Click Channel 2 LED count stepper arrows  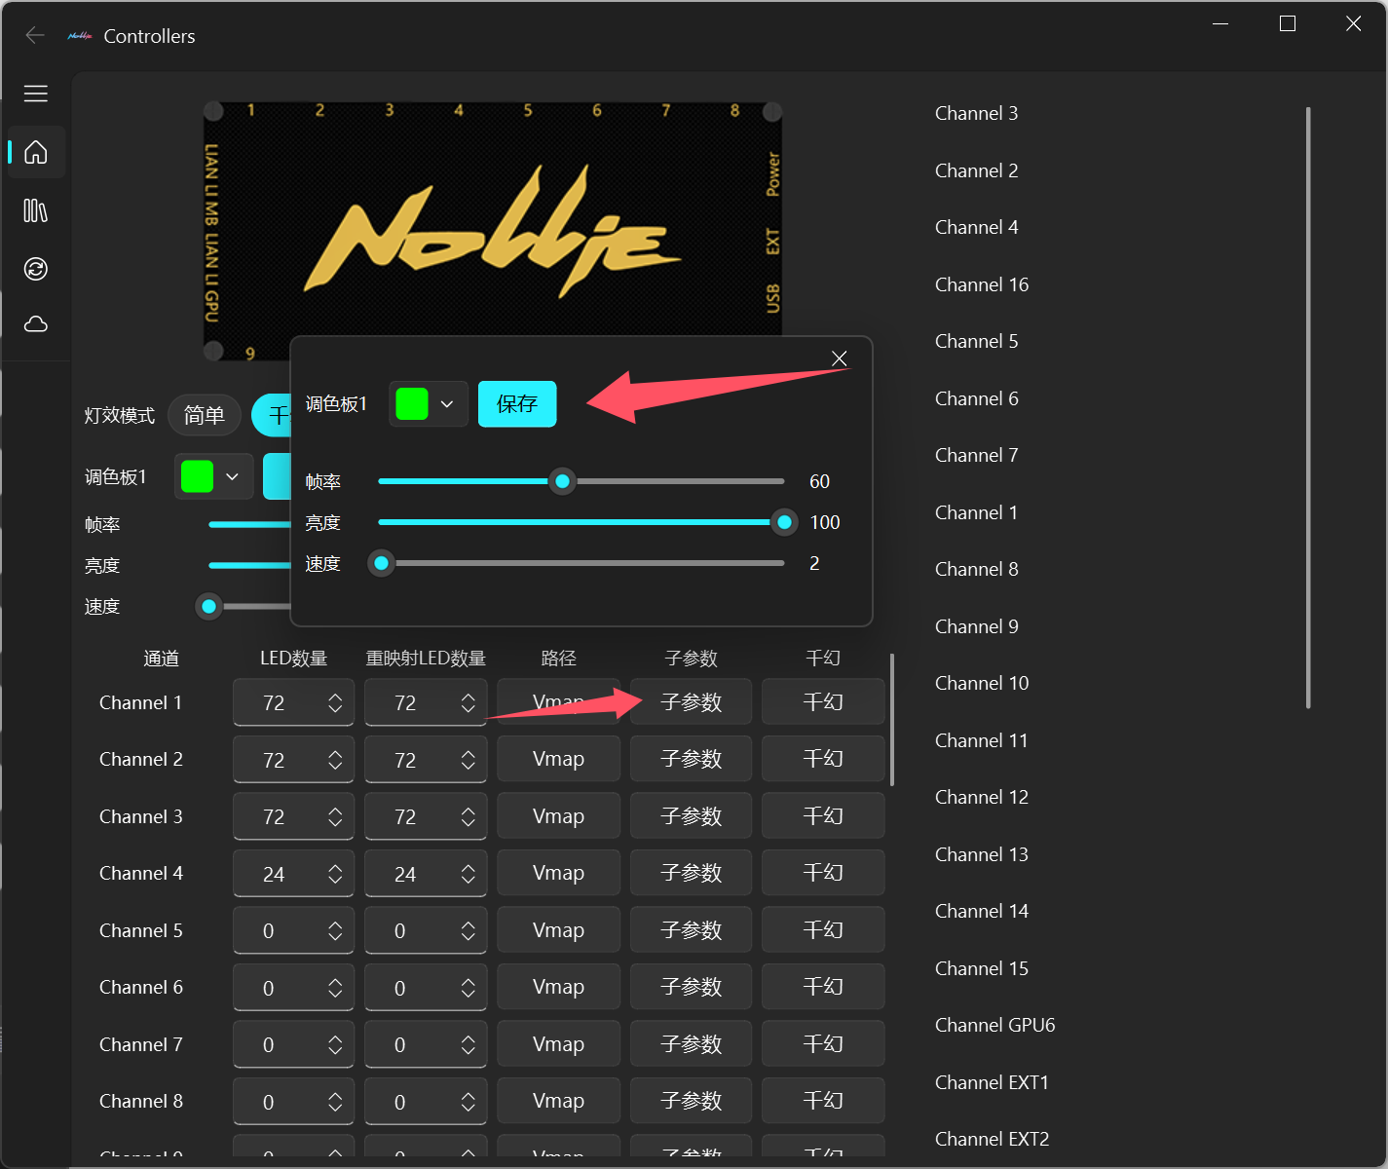point(335,760)
